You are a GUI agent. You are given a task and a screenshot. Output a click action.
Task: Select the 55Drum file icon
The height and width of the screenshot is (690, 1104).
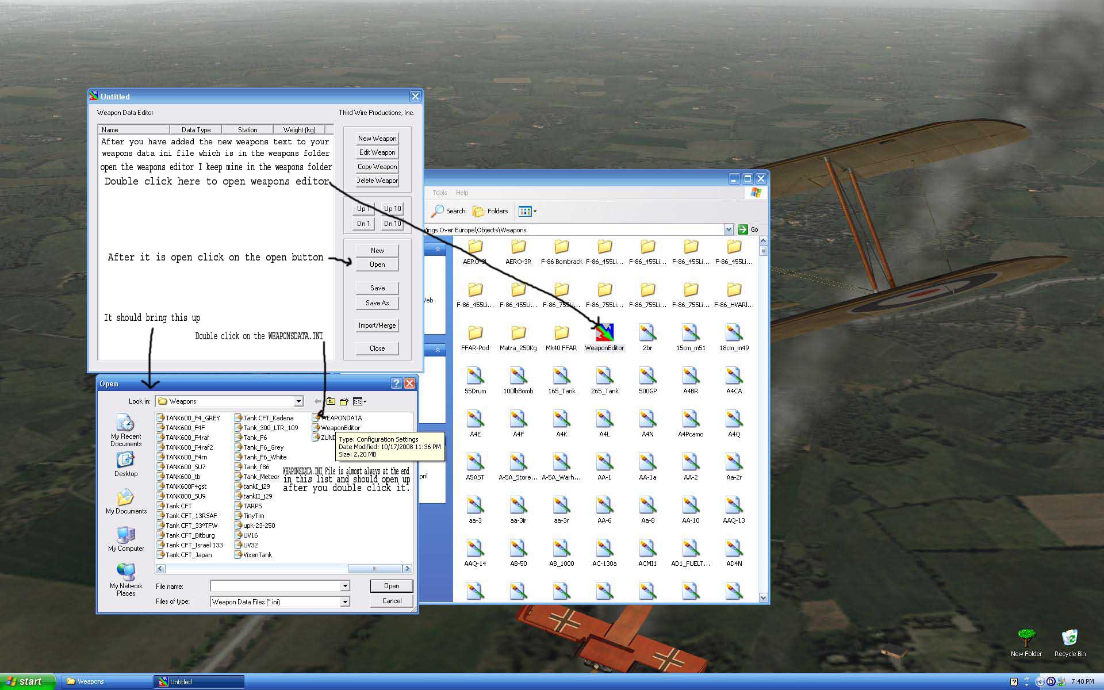point(475,380)
